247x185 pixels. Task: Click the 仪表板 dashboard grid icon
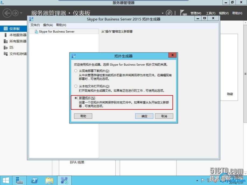6,29
